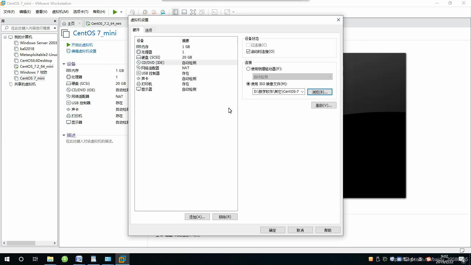
Task: Open the snapshot manager wrench-clock icon
Action: pos(163,12)
